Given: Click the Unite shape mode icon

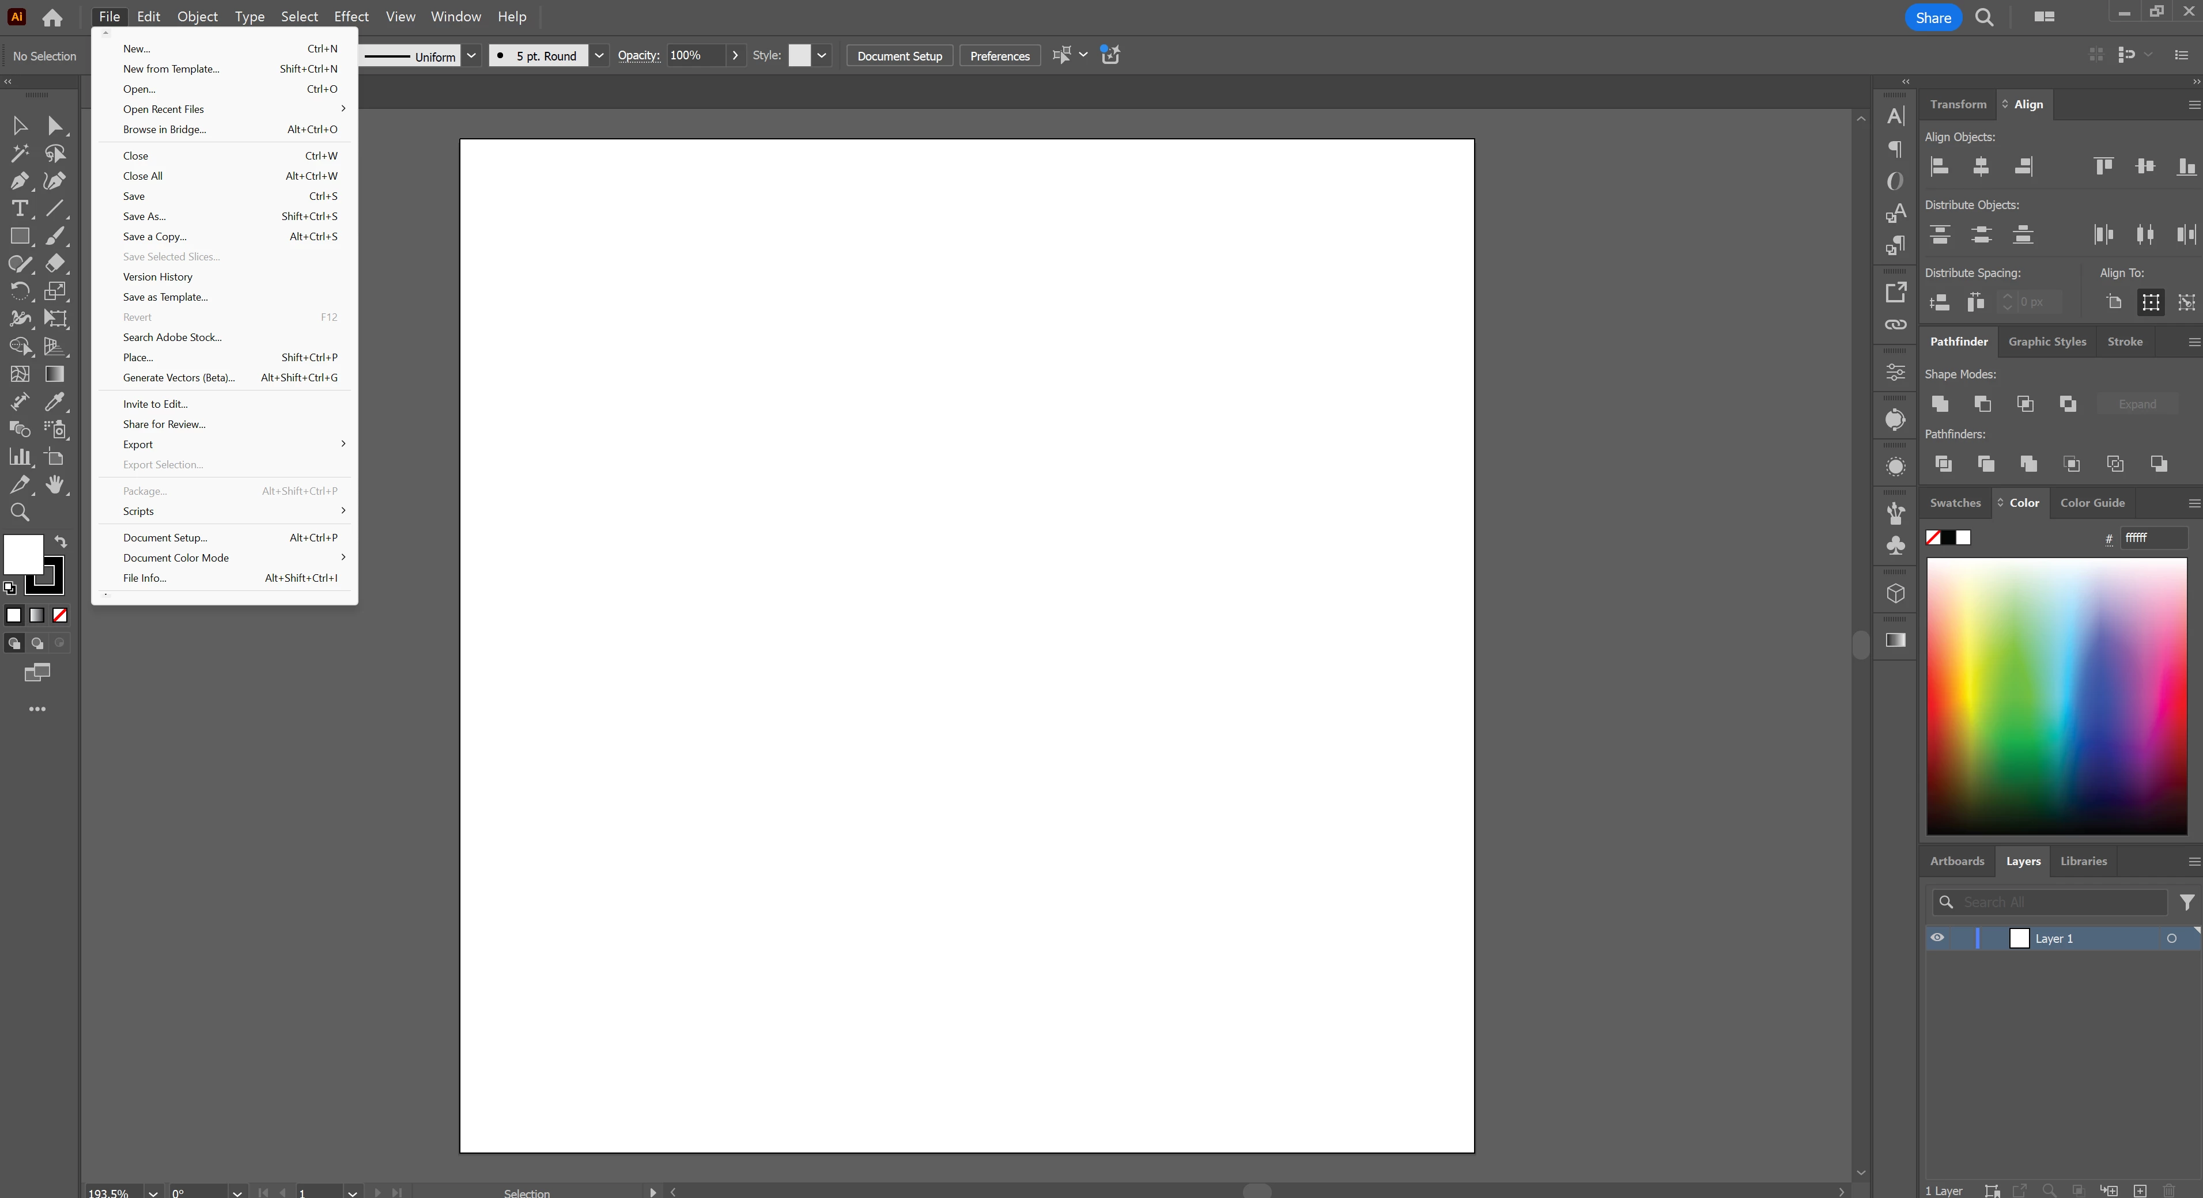Looking at the screenshot, I should tap(1940, 404).
